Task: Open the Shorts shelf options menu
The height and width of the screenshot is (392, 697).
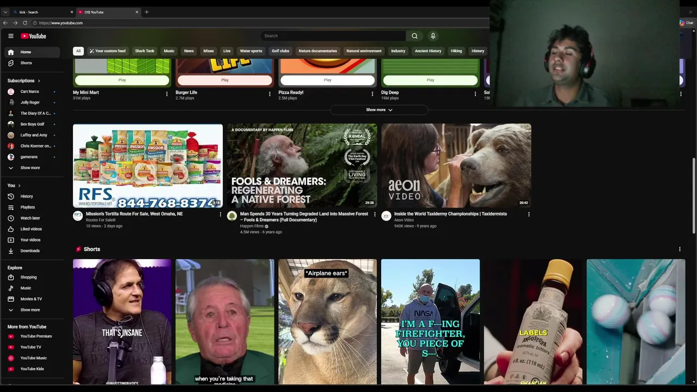Action: click(680, 249)
